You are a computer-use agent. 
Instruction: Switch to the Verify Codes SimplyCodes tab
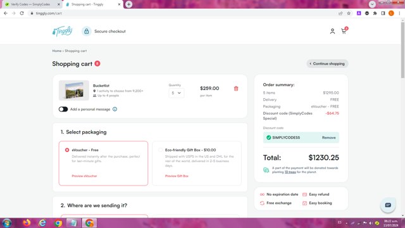pyautogui.click(x=30, y=4)
